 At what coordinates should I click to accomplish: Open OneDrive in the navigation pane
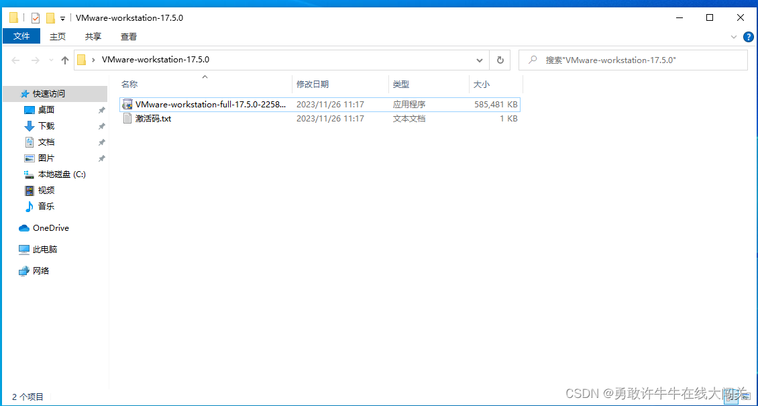click(51, 227)
